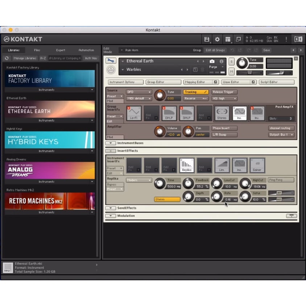
Task: Open instrument info via the i icon
Action: 222,62
